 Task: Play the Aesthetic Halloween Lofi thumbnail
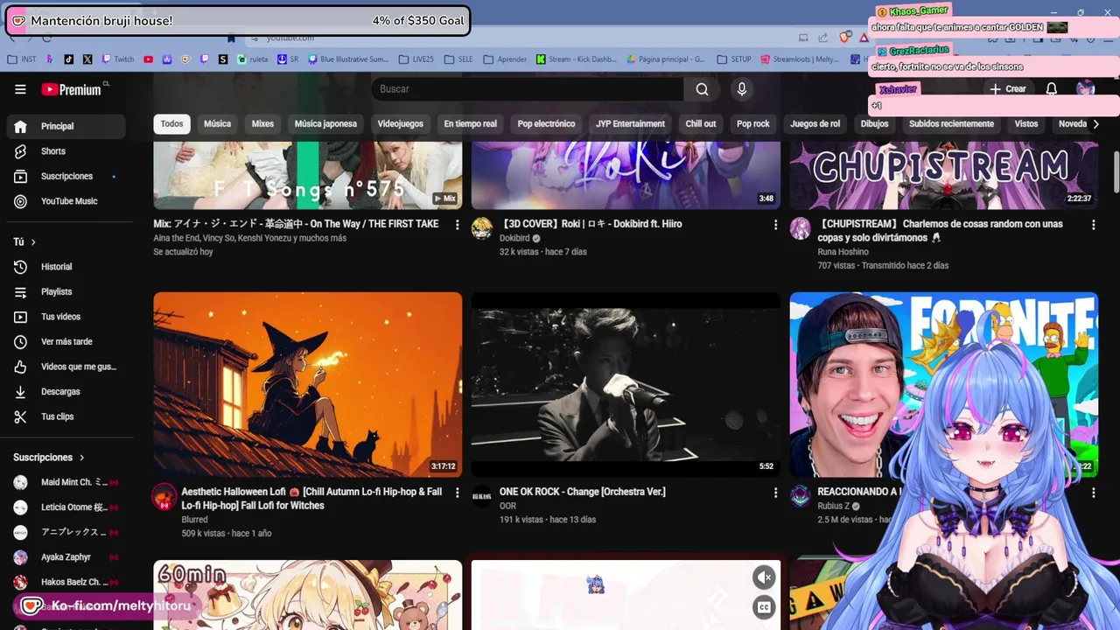[307, 384]
